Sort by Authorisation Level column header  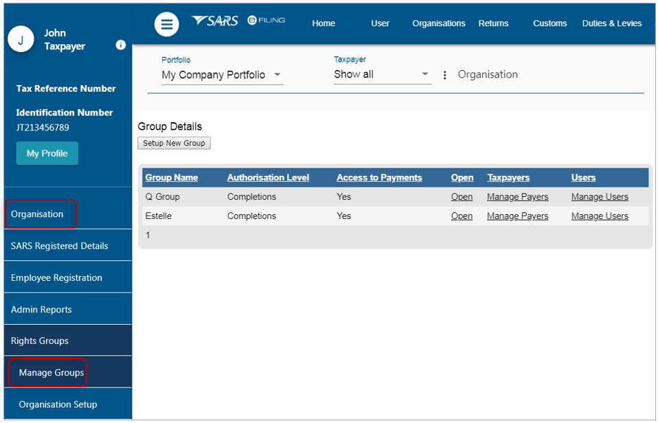point(268,177)
